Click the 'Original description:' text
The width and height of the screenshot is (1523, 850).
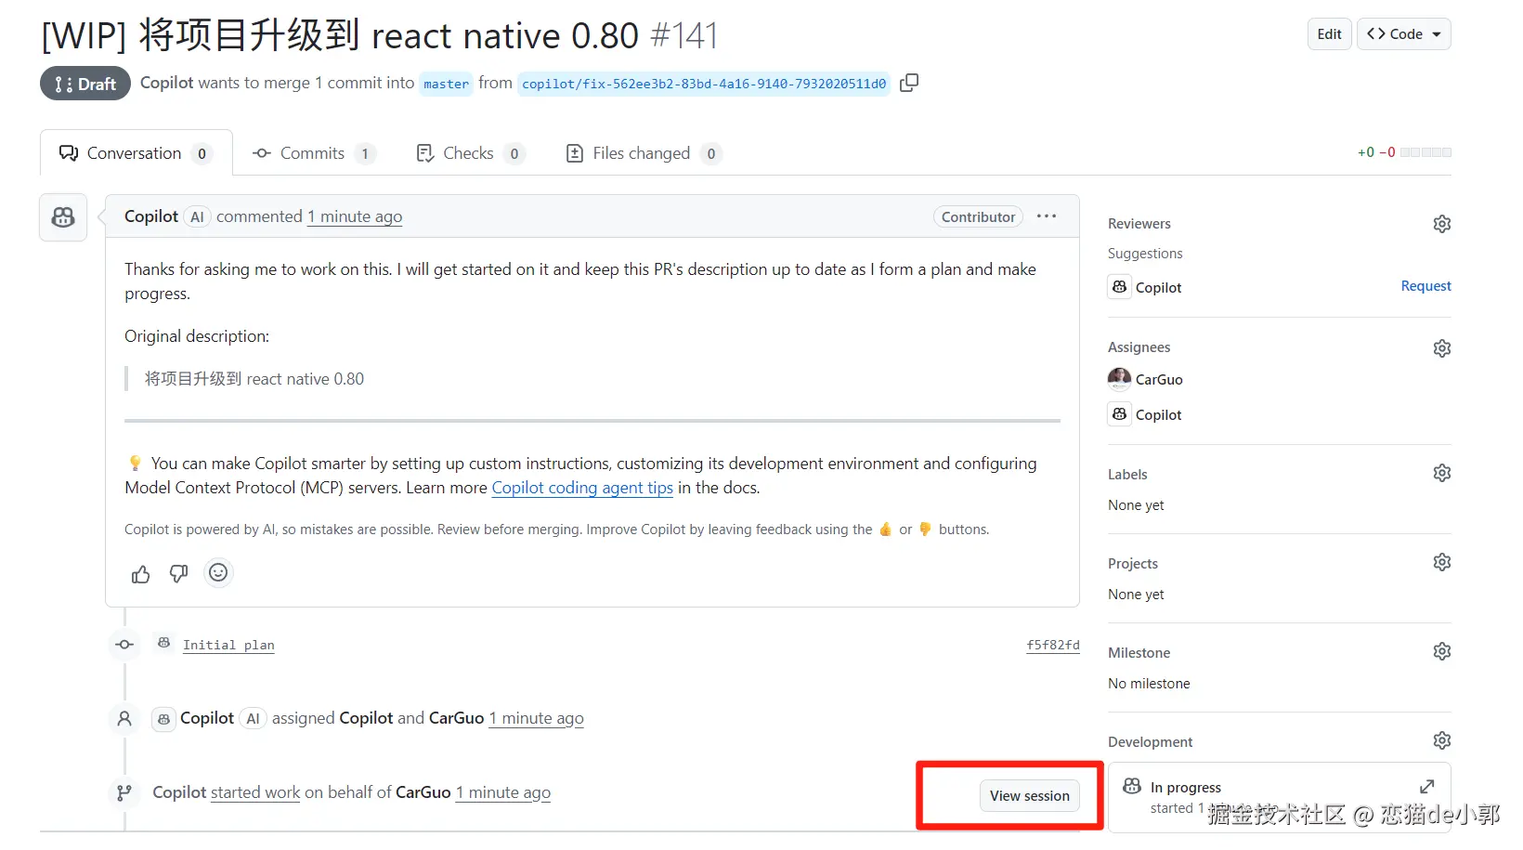(x=197, y=336)
